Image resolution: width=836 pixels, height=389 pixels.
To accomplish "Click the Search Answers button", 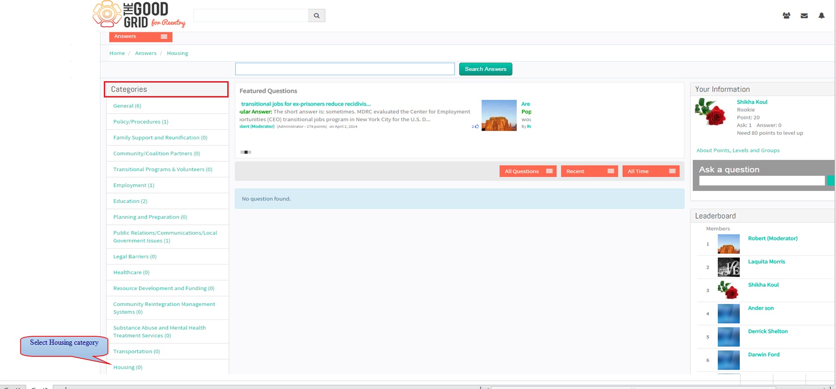I will [x=485, y=69].
